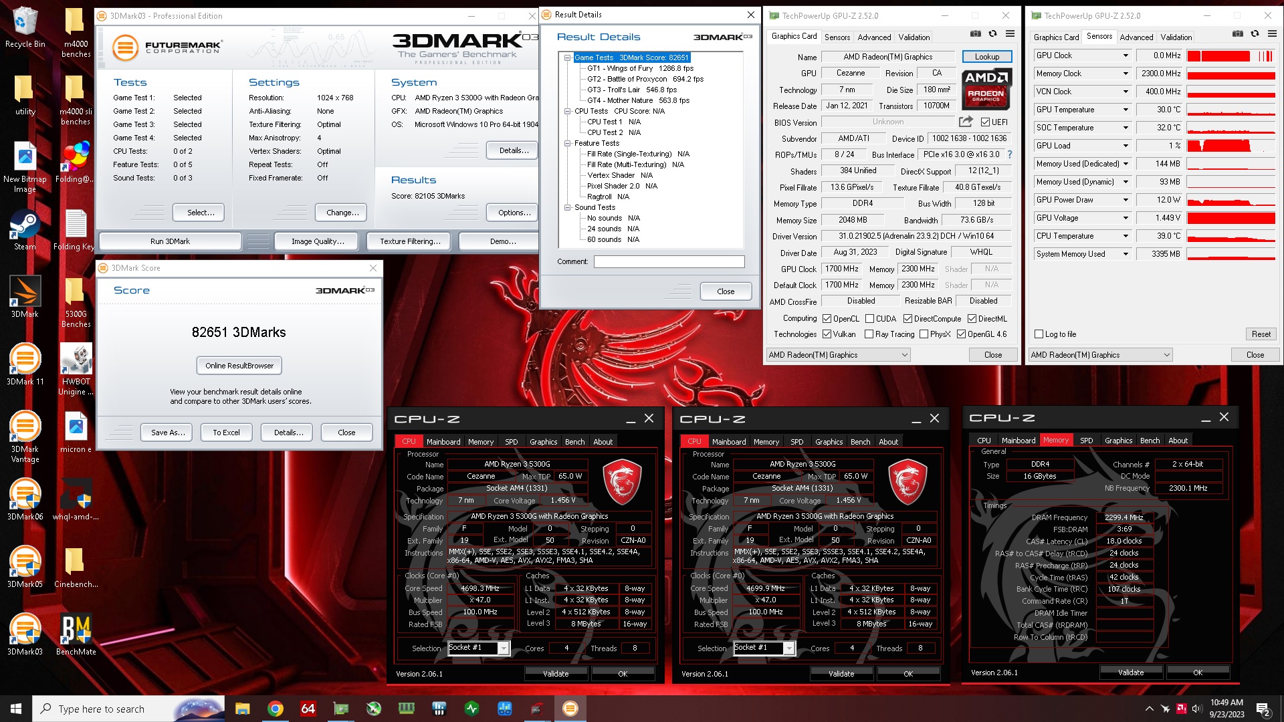The height and width of the screenshot is (722, 1284).
Task: Click the Windows Start button
Action: pos(16,709)
